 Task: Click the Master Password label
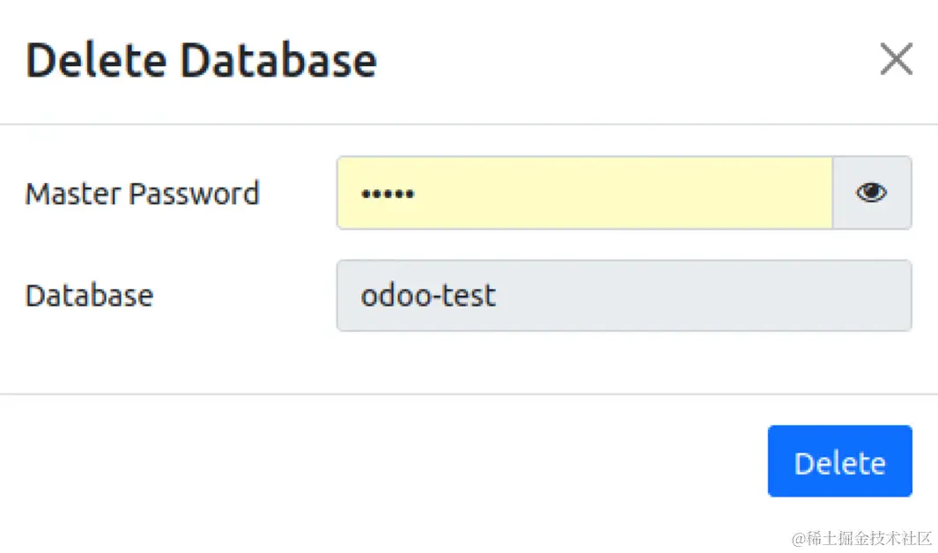click(142, 194)
